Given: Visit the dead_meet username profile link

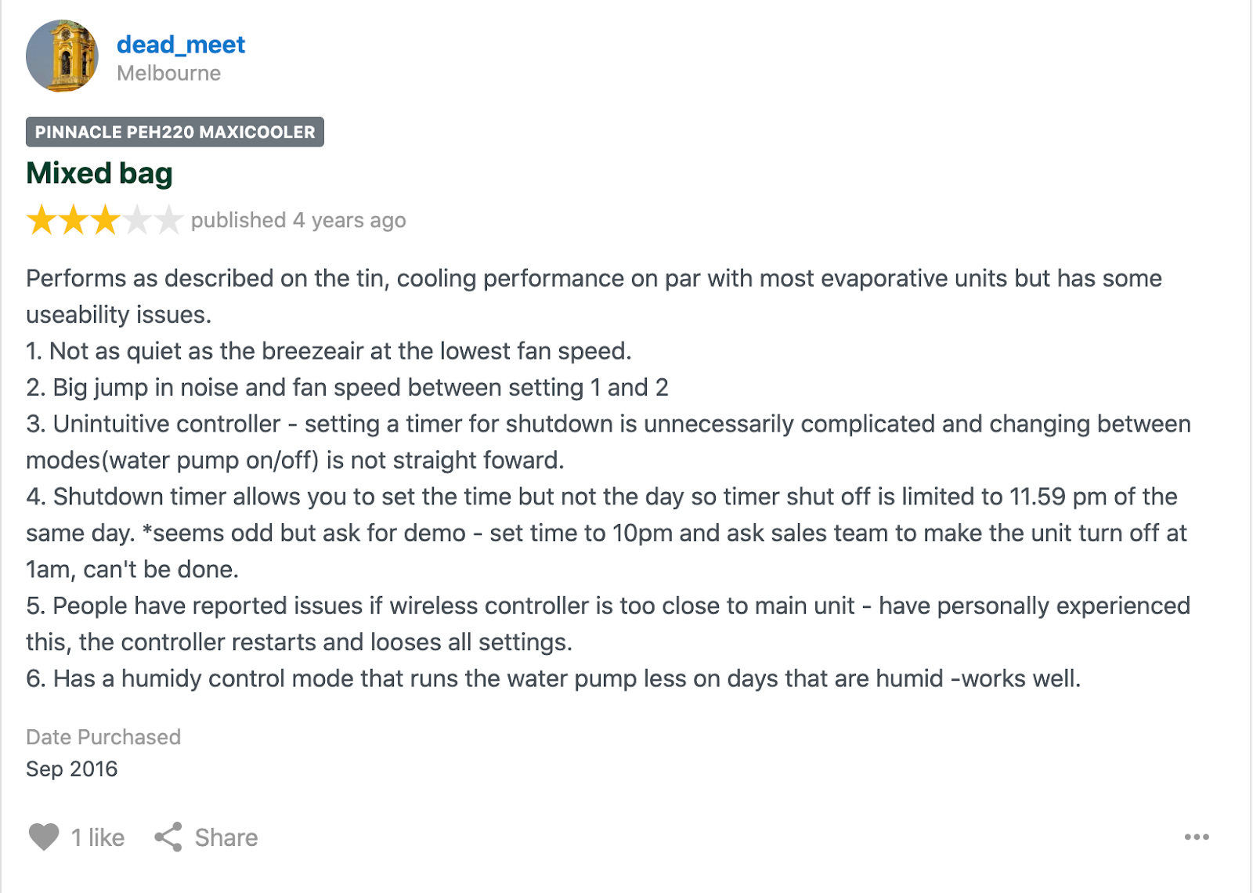Looking at the screenshot, I should click(181, 45).
